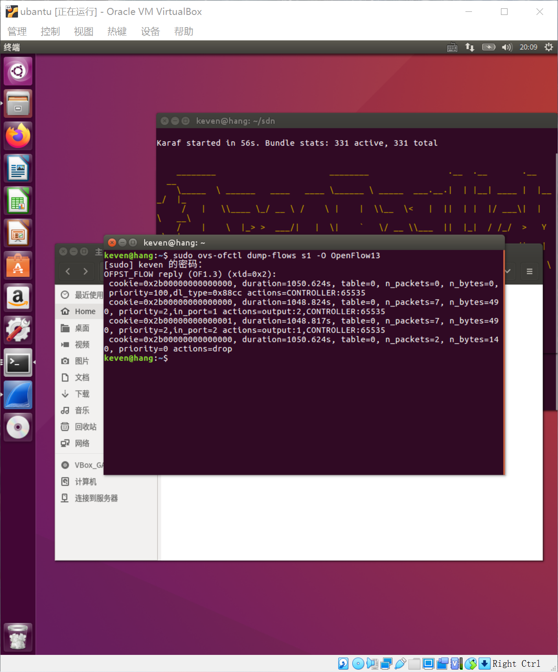Open Firefox web browser from the dock
Viewport: 558px width, 672px height.
coord(18,136)
